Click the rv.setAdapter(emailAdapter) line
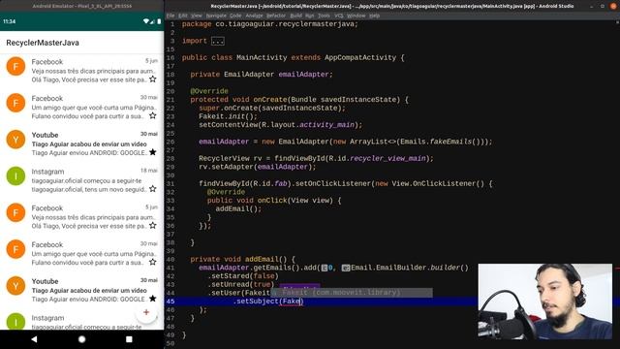Screen dimensions: 620x349 tap(258, 167)
